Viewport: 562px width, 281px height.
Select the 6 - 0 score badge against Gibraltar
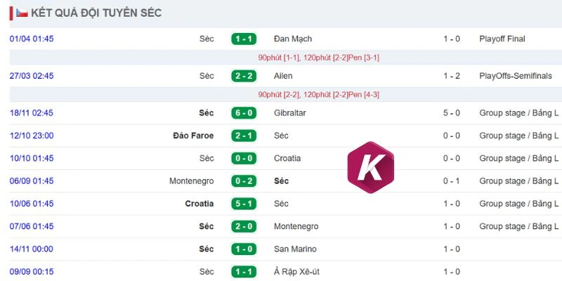click(x=244, y=113)
